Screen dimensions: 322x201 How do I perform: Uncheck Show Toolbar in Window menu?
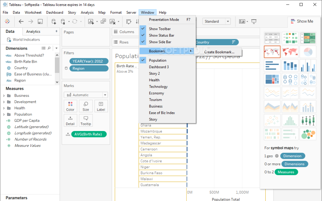point(160,29)
